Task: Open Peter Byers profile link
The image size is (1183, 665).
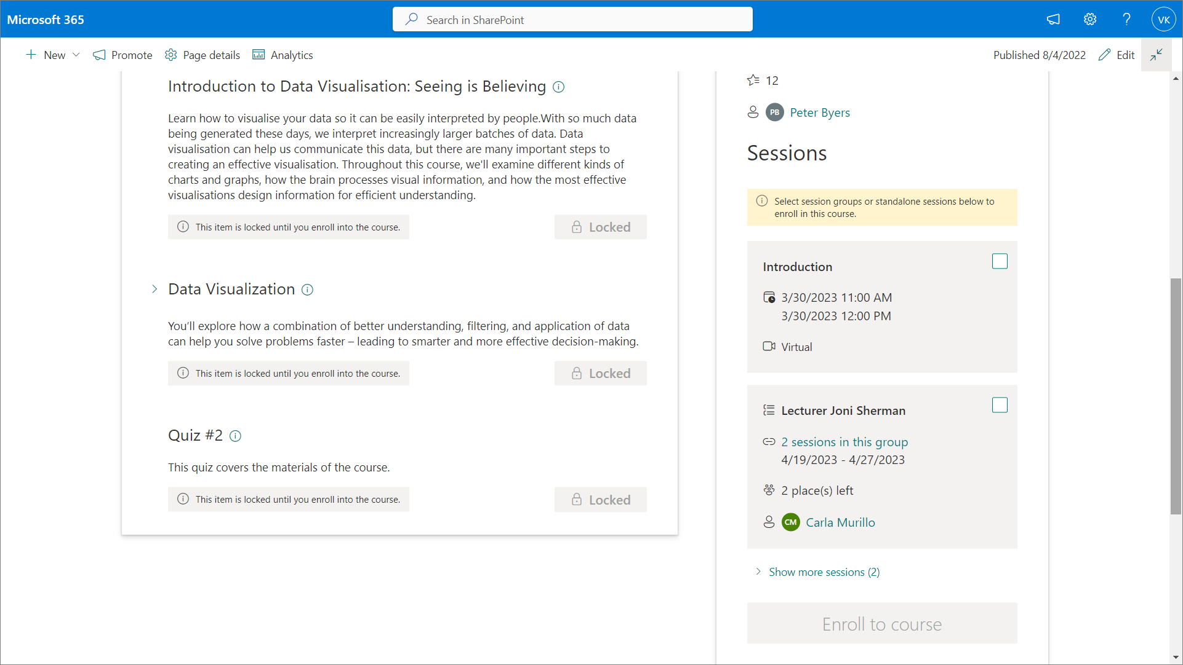Action: 819,112
